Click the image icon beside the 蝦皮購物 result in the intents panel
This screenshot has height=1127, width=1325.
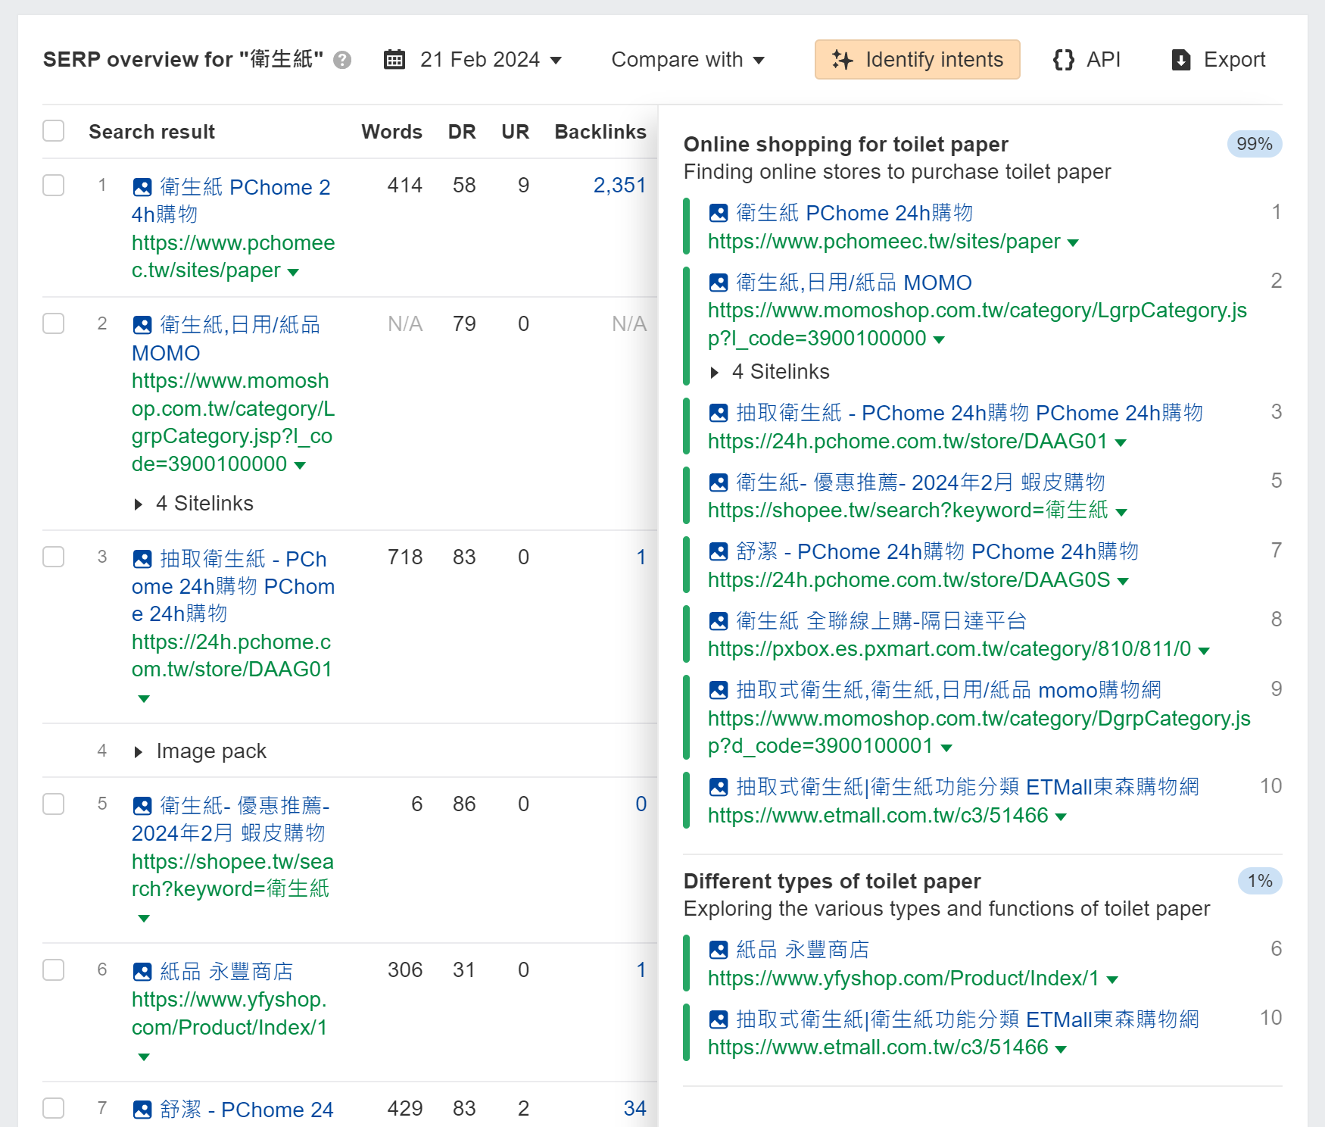coord(719,482)
